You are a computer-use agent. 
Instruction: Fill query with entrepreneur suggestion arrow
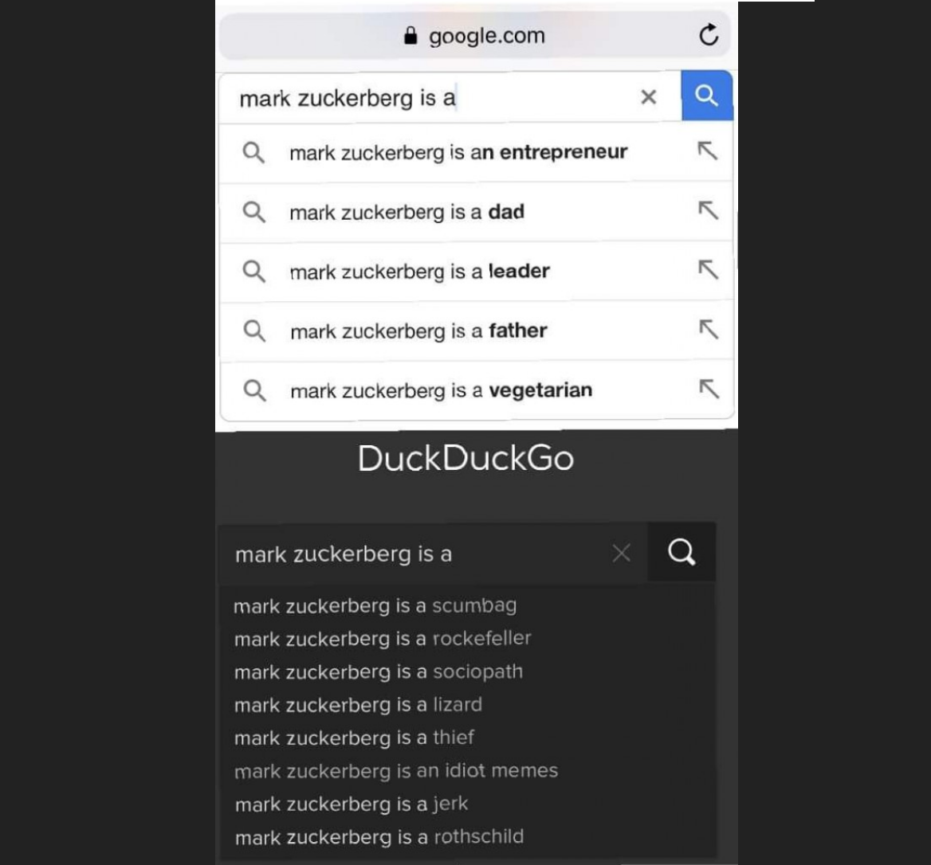tap(707, 151)
